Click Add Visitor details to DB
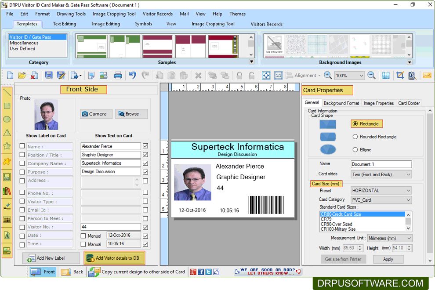Viewport: 435px width, 290px height. (114, 258)
